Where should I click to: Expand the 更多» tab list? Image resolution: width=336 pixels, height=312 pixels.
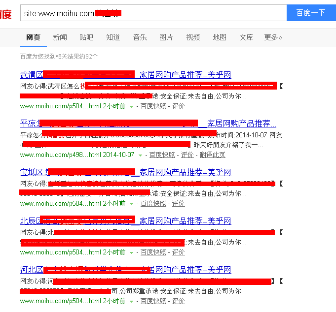tap(273, 37)
